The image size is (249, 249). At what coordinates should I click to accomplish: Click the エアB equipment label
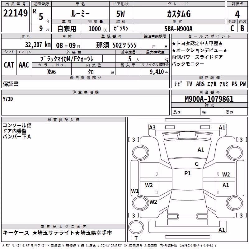click(212, 84)
